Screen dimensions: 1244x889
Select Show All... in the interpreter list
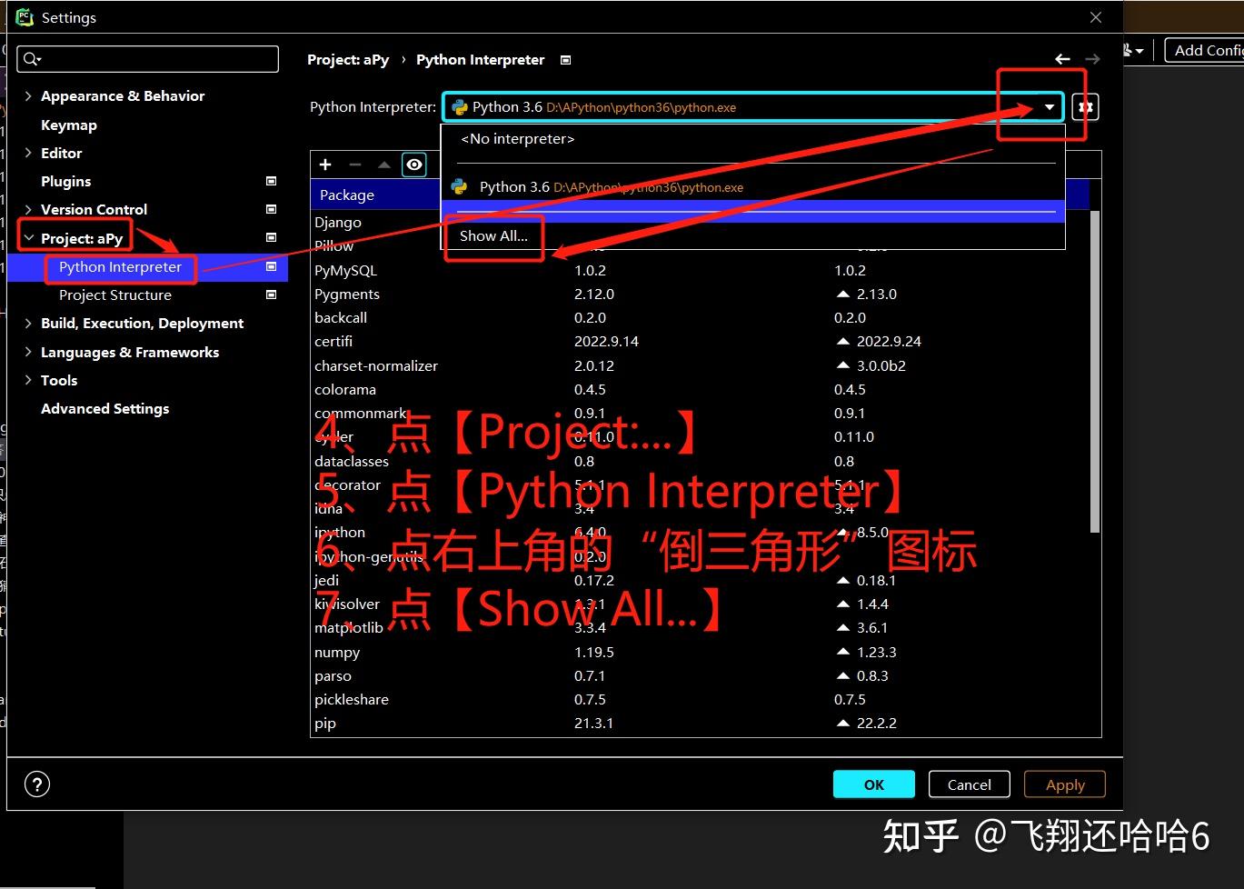[x=493, y=235]
